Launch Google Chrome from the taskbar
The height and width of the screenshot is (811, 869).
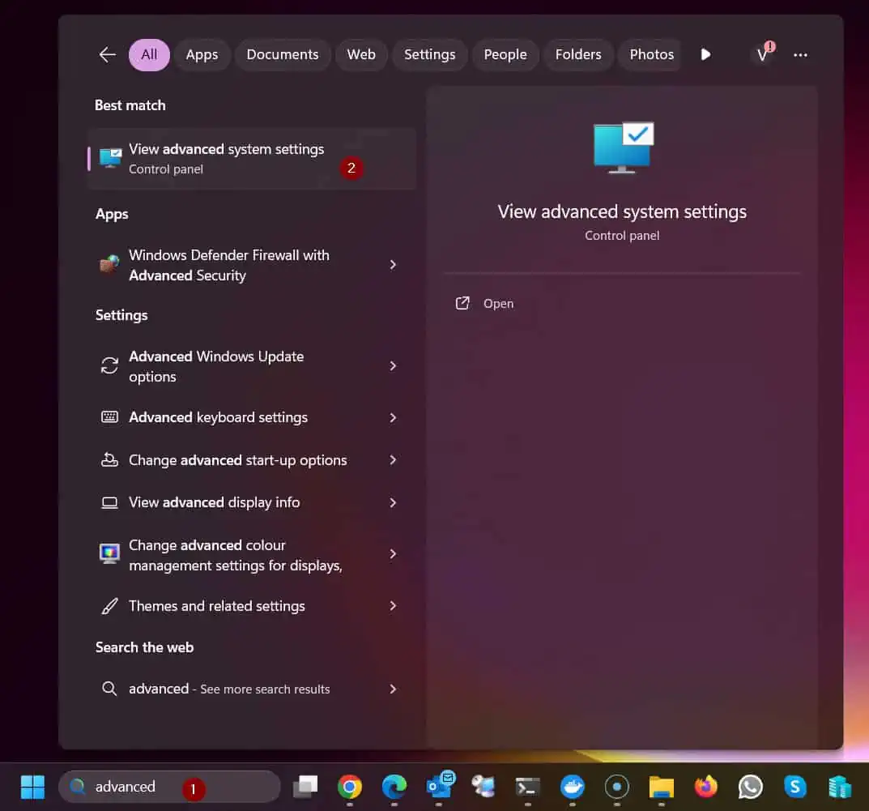350,787
